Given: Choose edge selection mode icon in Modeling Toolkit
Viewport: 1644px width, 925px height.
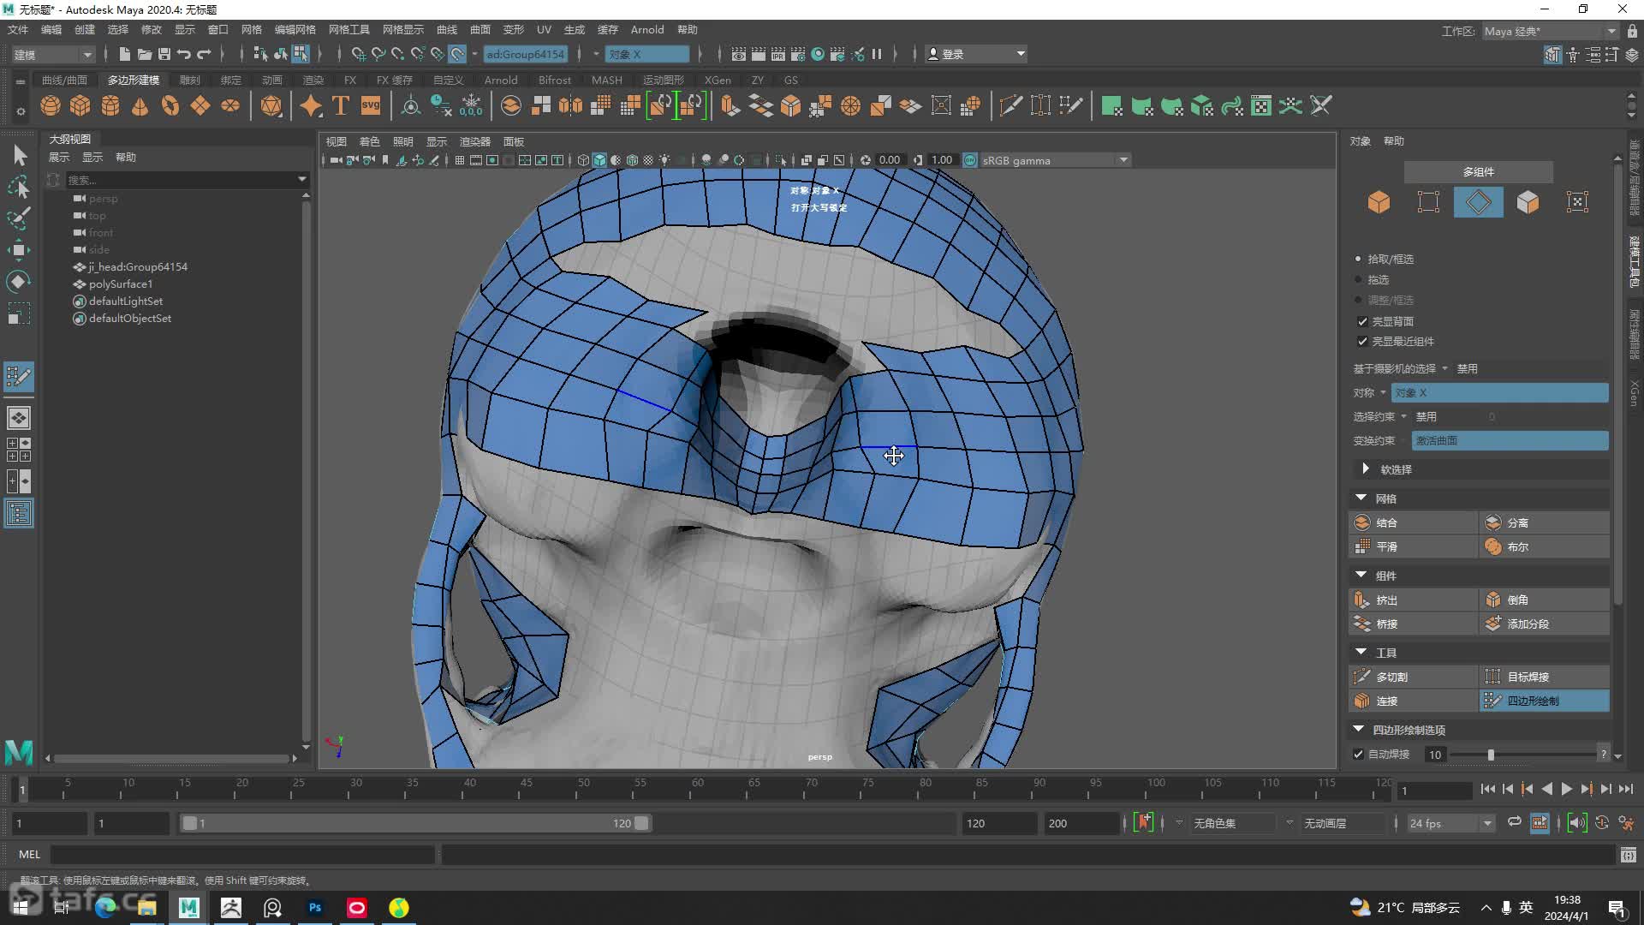Looking at the screenshot, I should point(1478,202).
